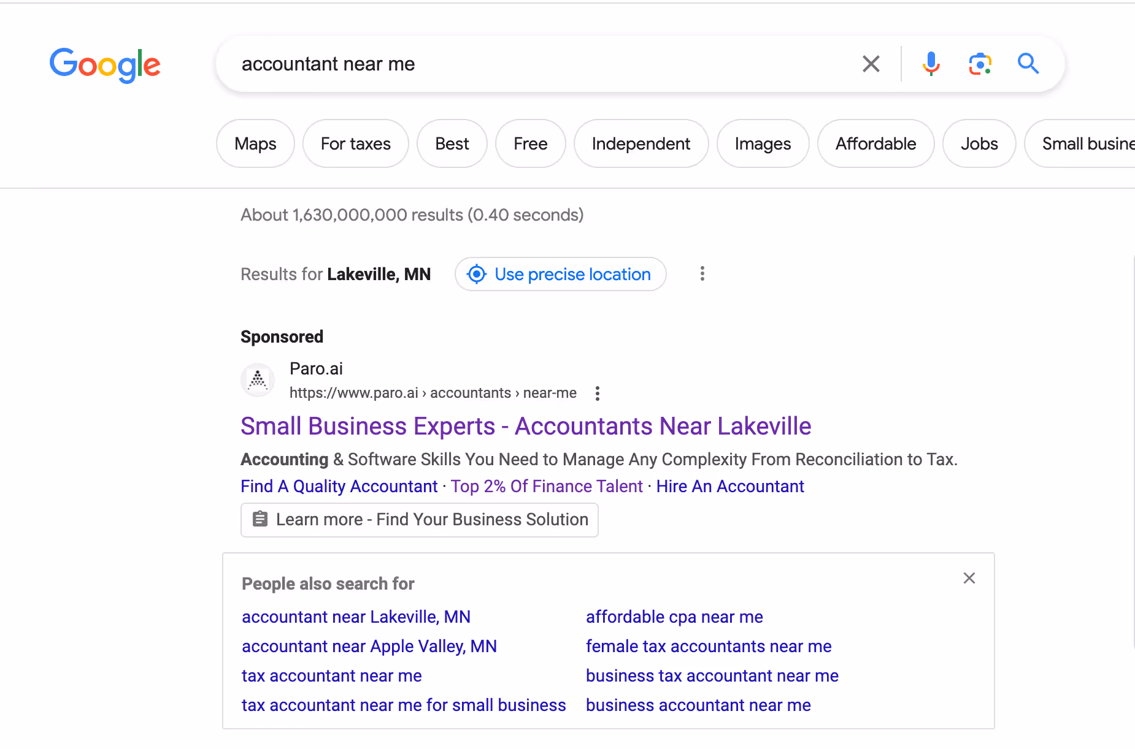Select the Best filter chip

452,143
